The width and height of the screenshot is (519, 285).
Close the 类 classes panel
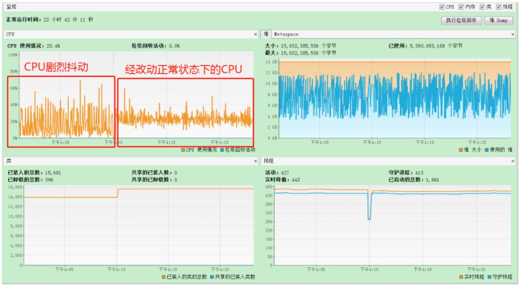256,161
